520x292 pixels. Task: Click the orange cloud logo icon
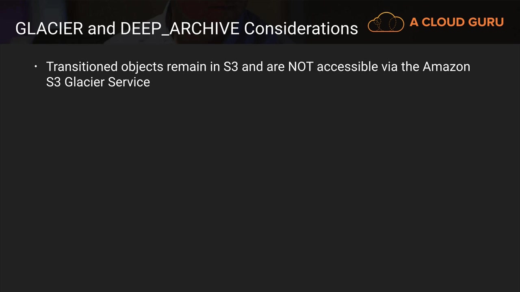pos(386,23)
